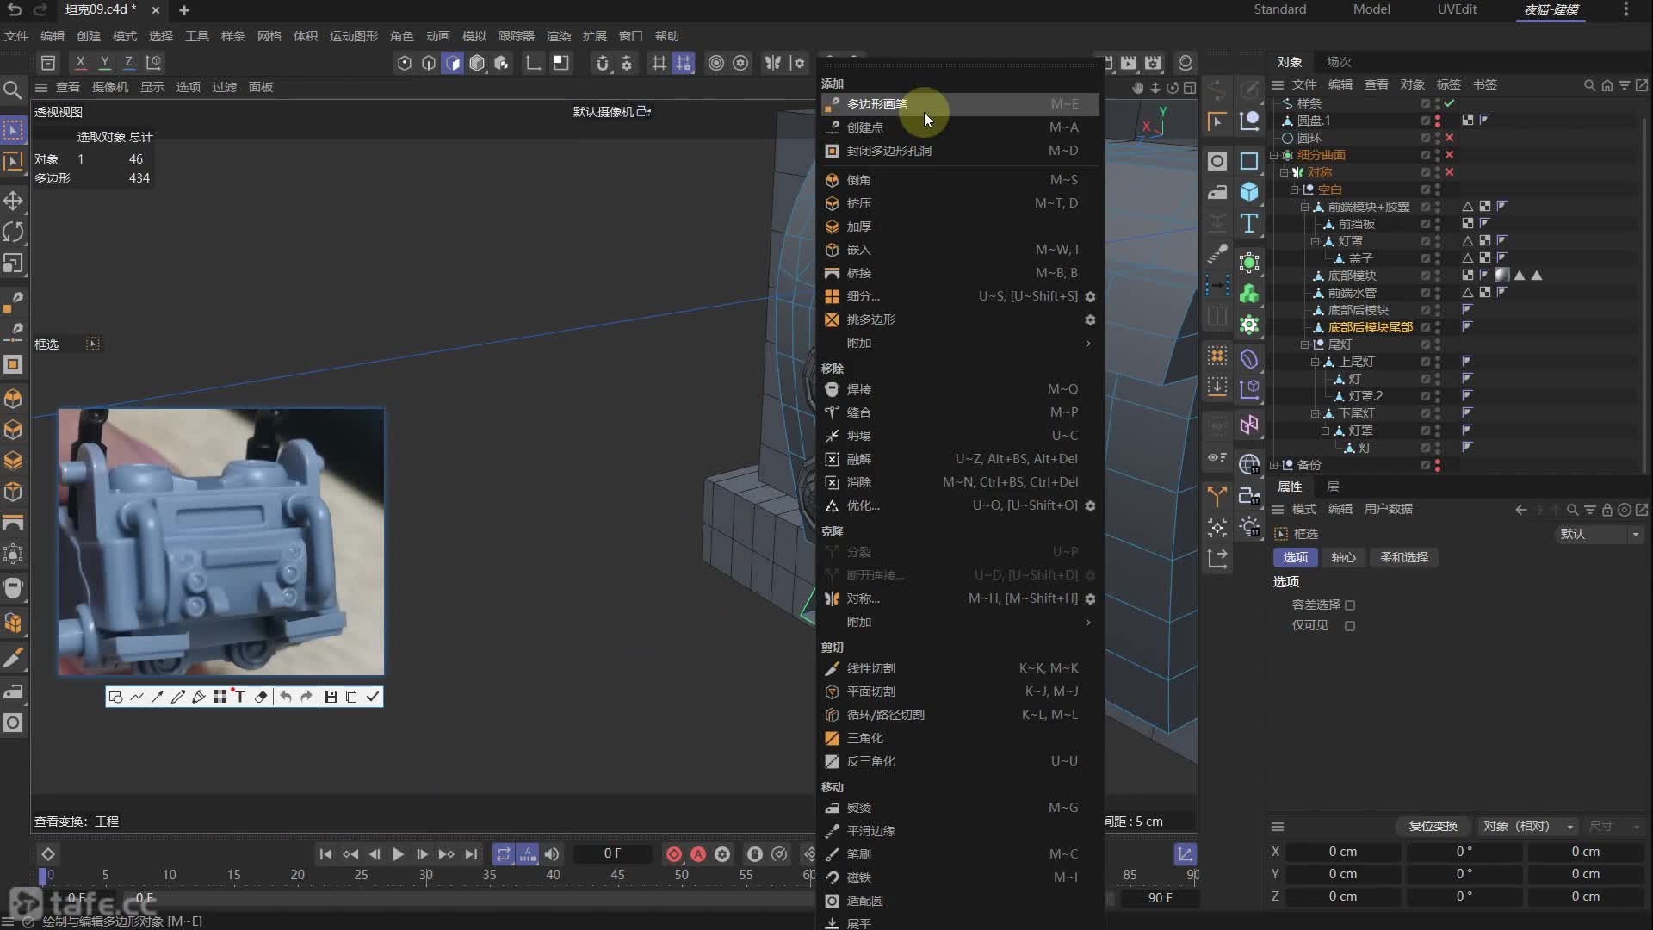Select the Extrude entry (M~T, D)
The height and width of the screenshot is (930, 1653).
point(959,202)
